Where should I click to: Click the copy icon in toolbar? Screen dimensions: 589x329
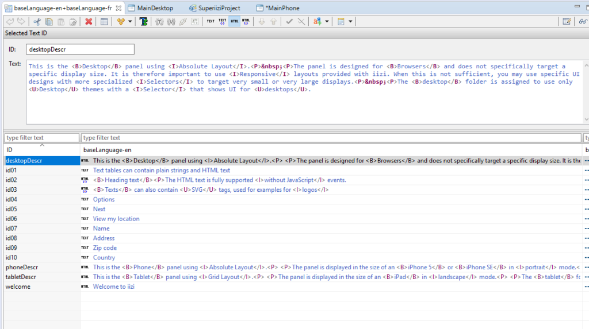(x=49, y=22)
